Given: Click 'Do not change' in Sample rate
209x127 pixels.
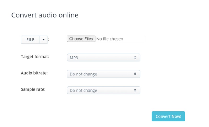Looking at the screenshot, I should coord(83,91).
